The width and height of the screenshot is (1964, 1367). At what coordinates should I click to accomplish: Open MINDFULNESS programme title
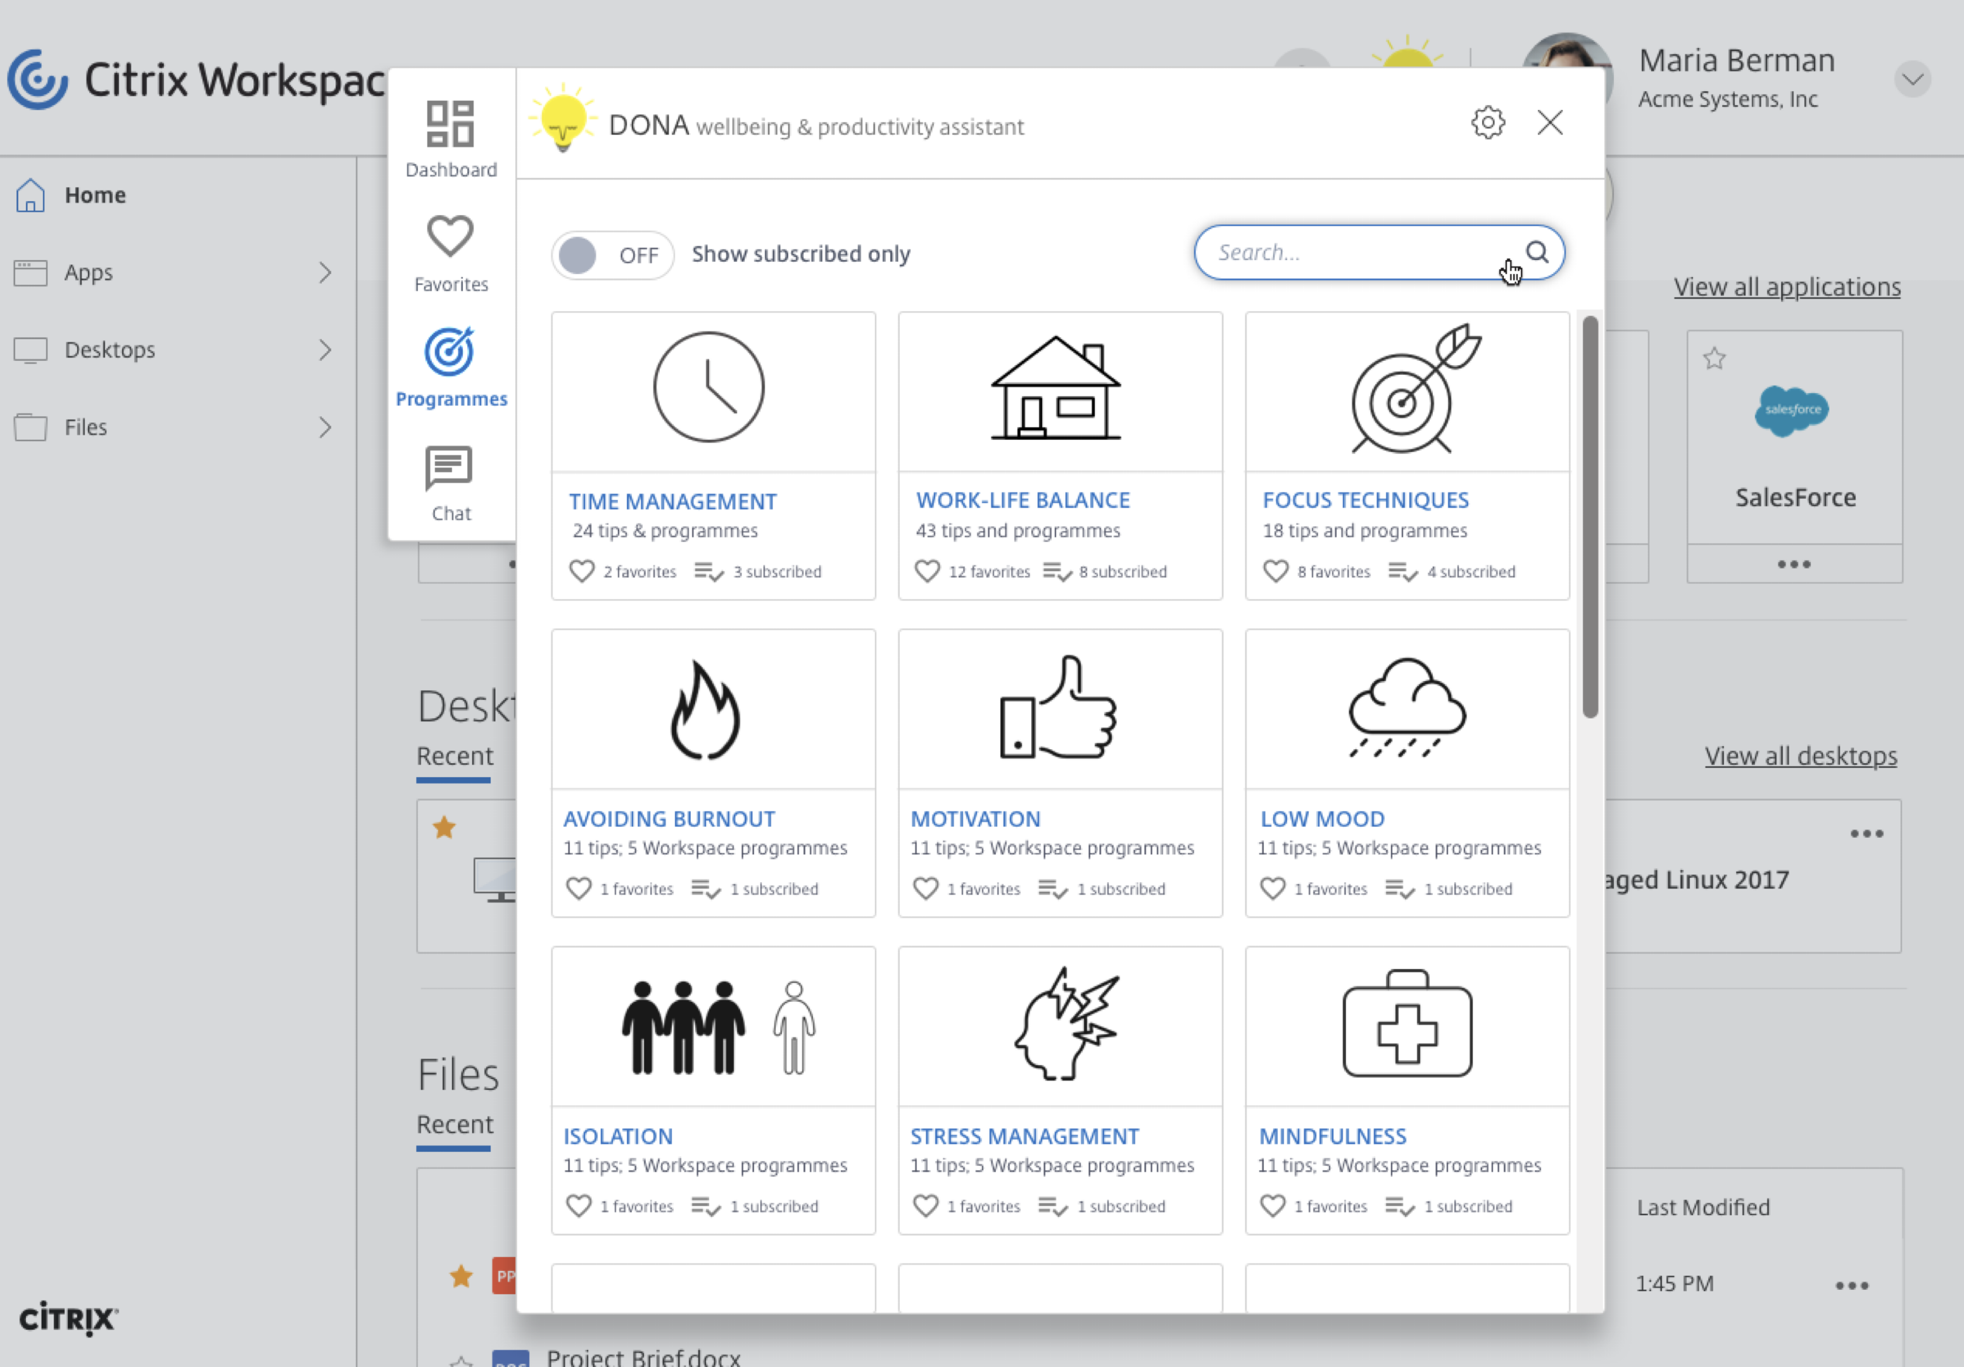[x=1333, y=1136]
